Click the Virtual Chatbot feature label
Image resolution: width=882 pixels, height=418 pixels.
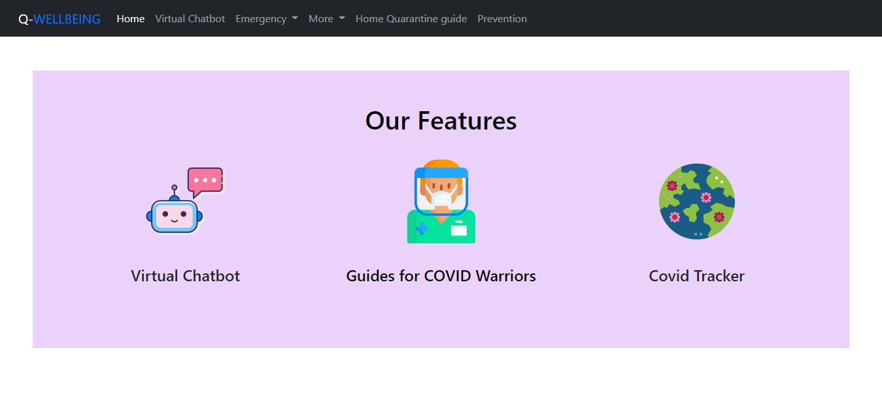185,276
